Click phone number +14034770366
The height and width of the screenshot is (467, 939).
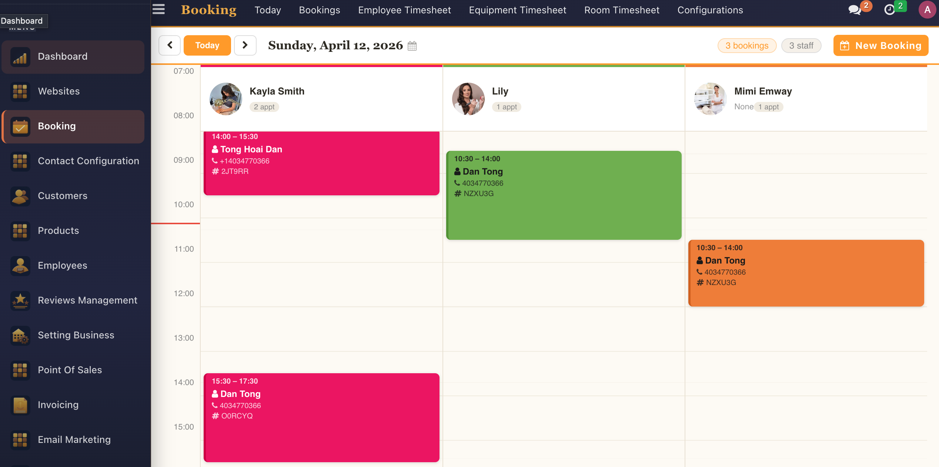[244, 161]
